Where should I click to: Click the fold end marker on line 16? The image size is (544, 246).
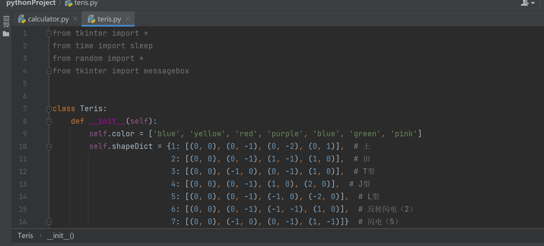click(49, 221)
